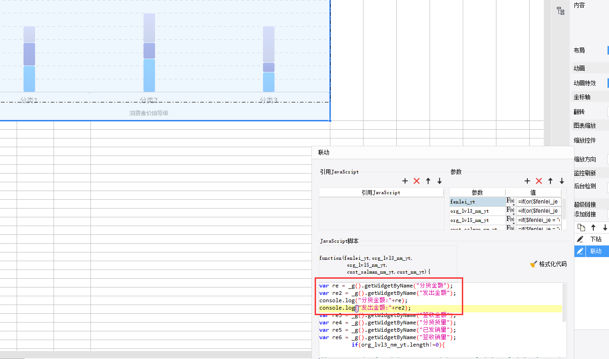Open formula type dropdown for org_lvl3_nm_yt

coord(511,211)
